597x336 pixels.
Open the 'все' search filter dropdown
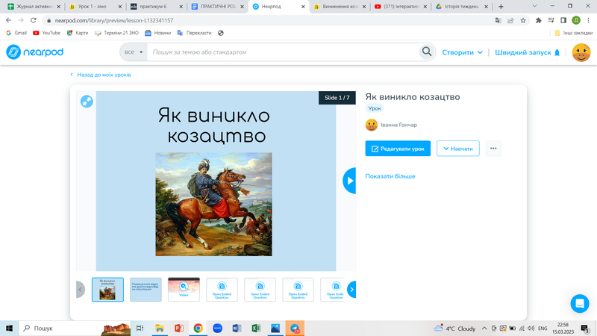134,52
